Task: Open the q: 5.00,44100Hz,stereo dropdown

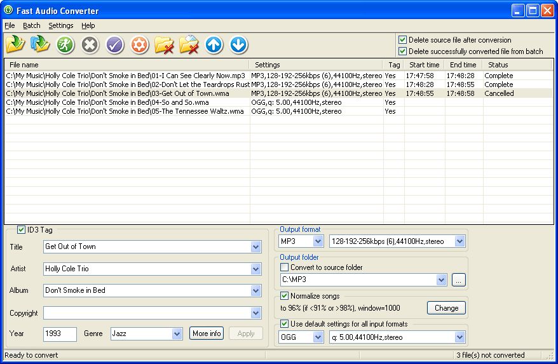Action: 459,337
